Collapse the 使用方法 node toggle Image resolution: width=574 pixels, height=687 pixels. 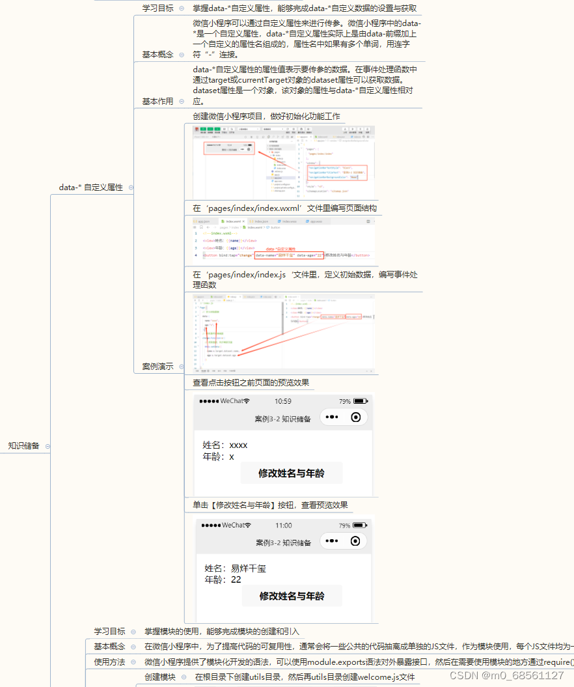[133, 662]
